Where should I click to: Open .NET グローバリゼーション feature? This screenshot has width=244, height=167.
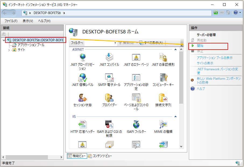pyautogui.click(x=82, y=61)
